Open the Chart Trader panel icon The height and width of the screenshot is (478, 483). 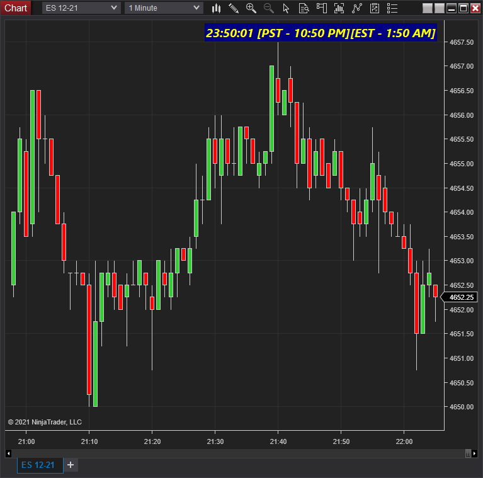click(322, 8)
